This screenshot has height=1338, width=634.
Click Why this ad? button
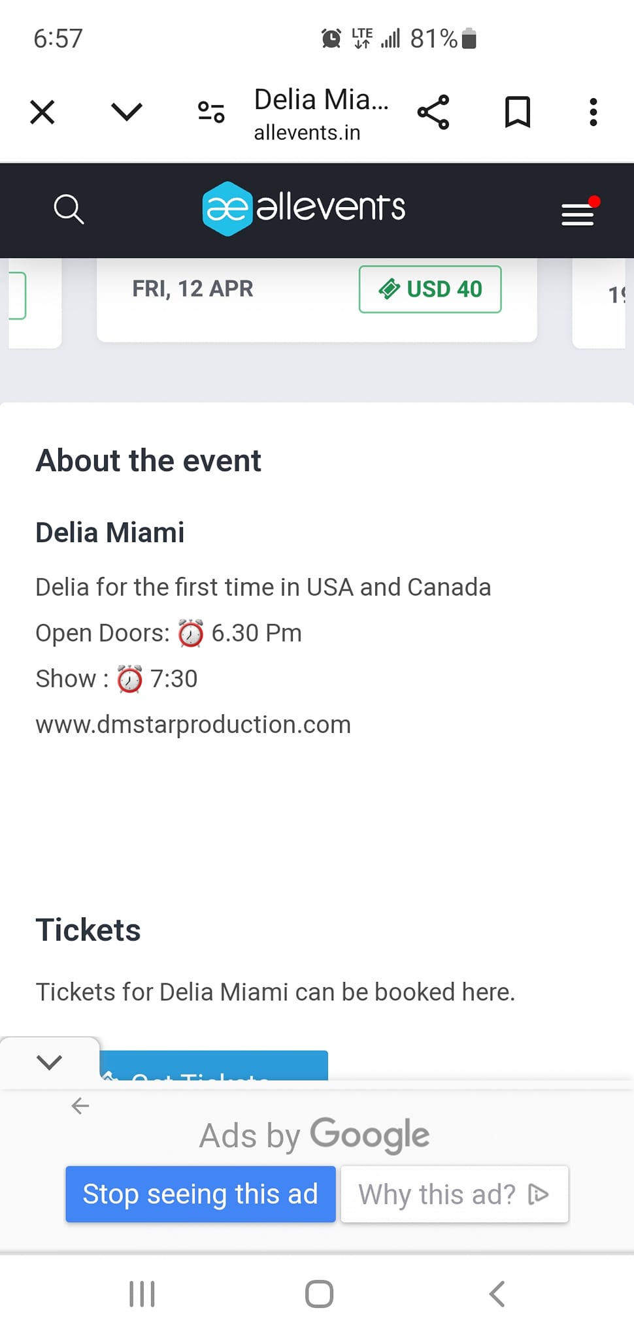(x=454, y=1194)
